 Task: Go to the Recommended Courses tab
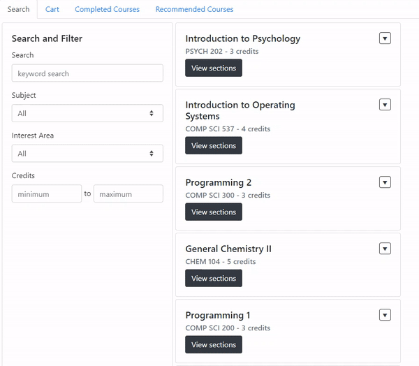point(194,9)
